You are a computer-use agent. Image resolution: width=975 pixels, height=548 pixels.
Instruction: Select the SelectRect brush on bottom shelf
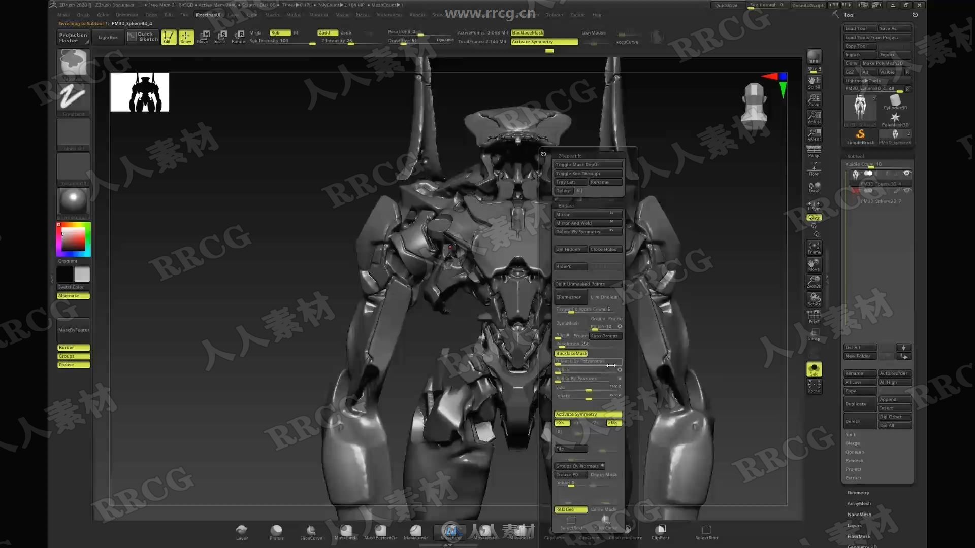[x=706, y=532]
